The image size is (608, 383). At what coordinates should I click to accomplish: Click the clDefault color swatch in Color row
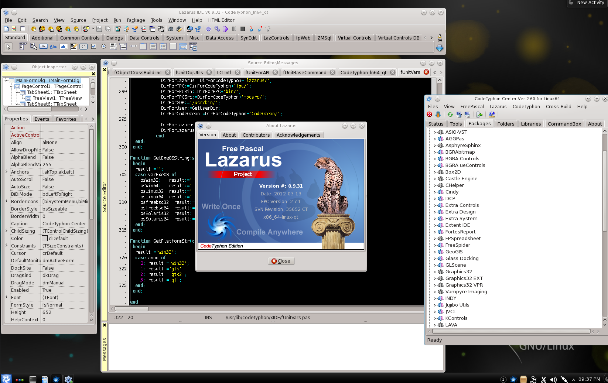(45, 238)
